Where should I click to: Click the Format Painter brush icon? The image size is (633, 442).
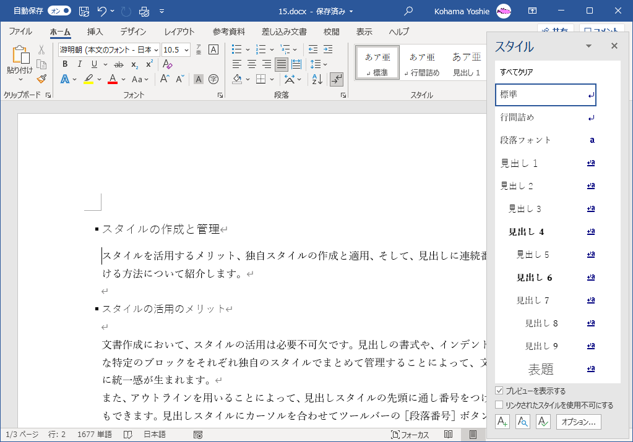(x=41, y=79)
